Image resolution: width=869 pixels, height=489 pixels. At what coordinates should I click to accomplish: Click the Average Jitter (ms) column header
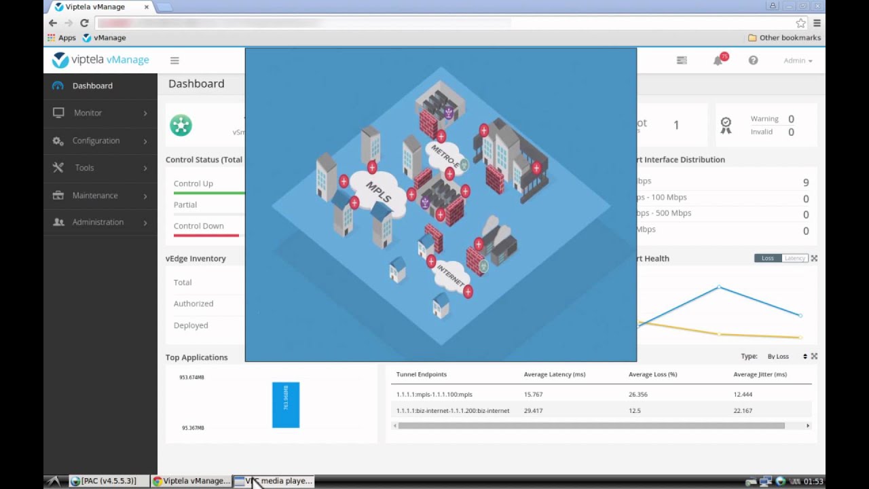[760, 374]
